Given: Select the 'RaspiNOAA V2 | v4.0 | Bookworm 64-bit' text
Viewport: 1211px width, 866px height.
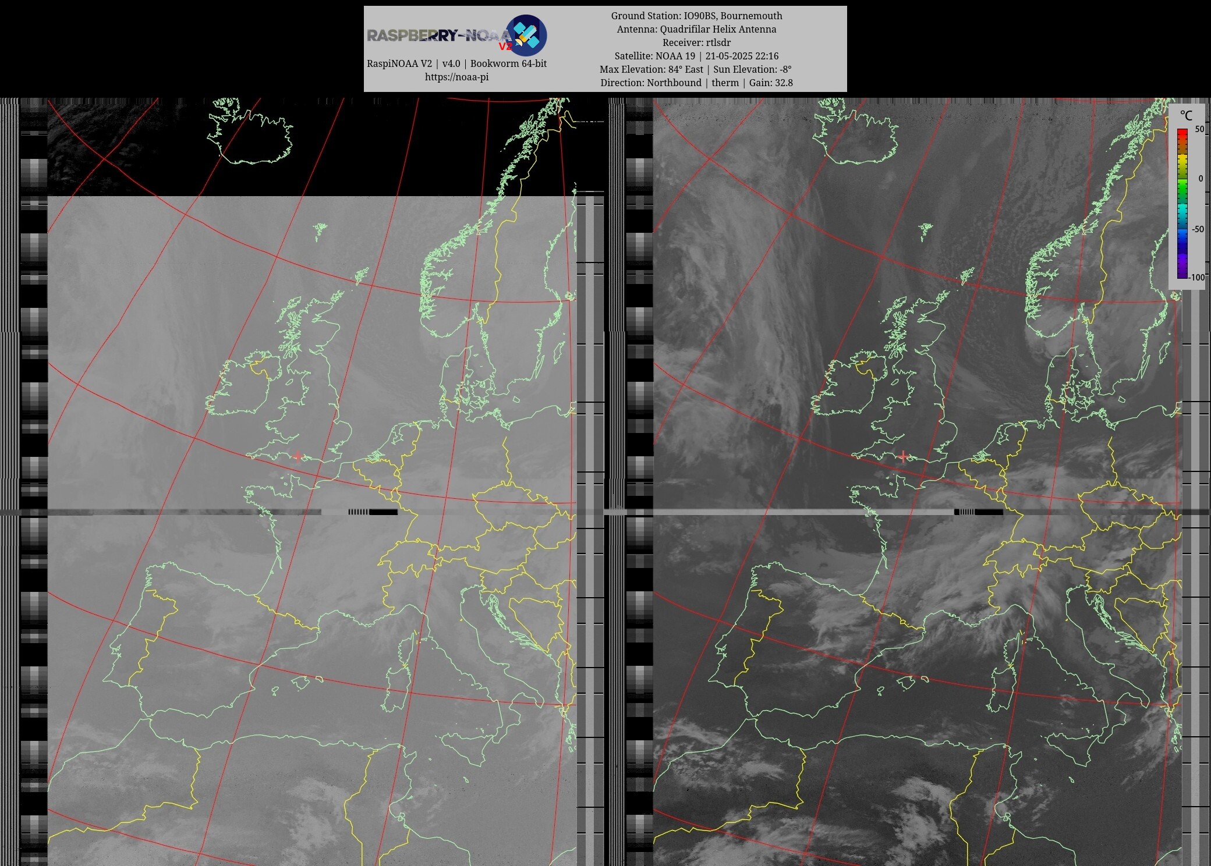Looking at the screenshot, I should [456, 63].
